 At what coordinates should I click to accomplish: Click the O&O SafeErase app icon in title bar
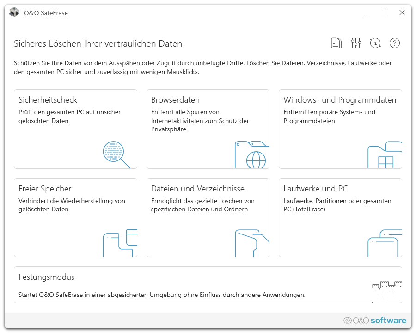(x=14, y=12)
